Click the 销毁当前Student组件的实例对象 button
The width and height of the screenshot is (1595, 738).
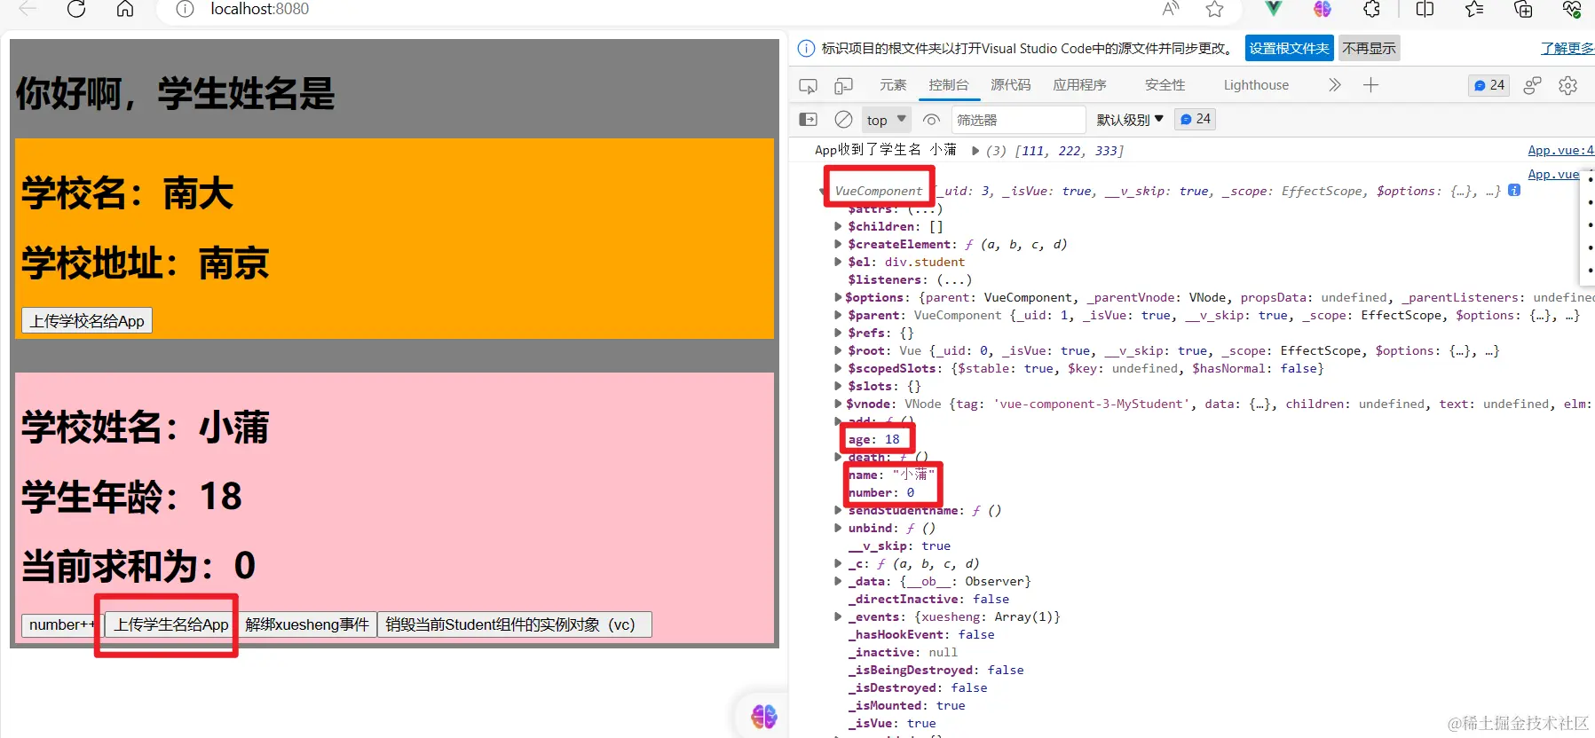click(515, 624)
